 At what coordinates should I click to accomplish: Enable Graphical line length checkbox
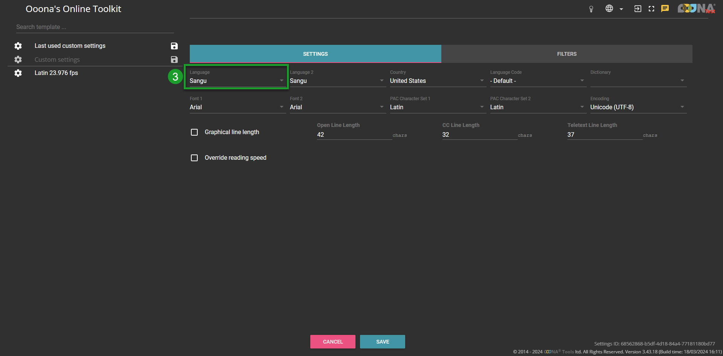click(x=194, y=132)
